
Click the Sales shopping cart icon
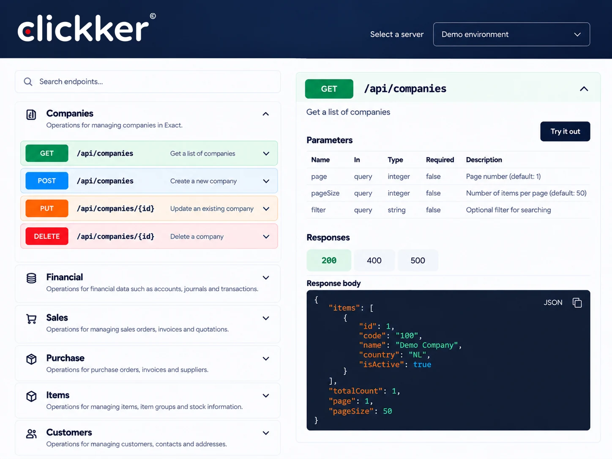[x=31, y=319]
